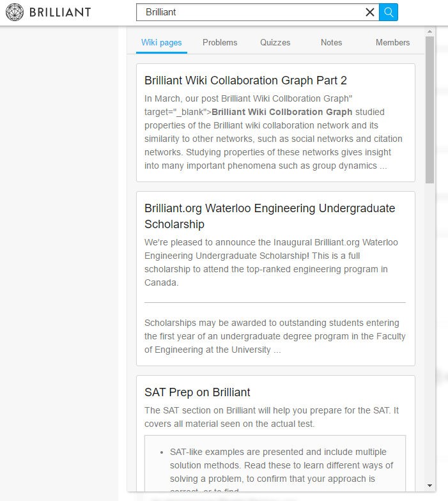
Task: Click bold Brilliant Wiki Collboration Graph text
Action: (282, 112)
